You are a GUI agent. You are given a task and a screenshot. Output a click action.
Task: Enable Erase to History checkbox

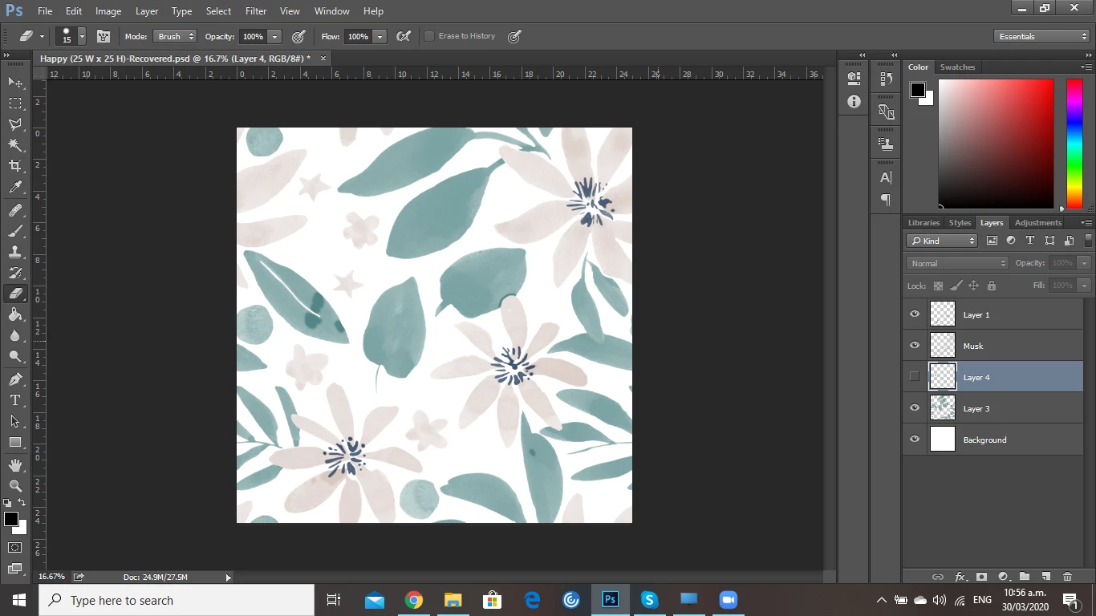tap(429, 36)
